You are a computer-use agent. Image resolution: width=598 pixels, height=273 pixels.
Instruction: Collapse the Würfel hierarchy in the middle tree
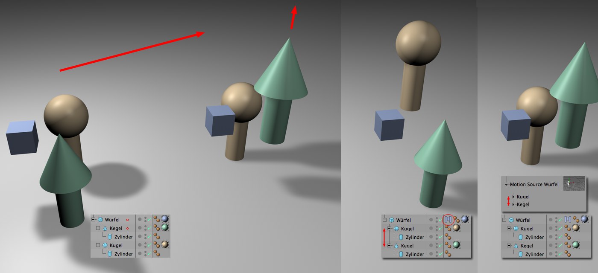point(384,220)
